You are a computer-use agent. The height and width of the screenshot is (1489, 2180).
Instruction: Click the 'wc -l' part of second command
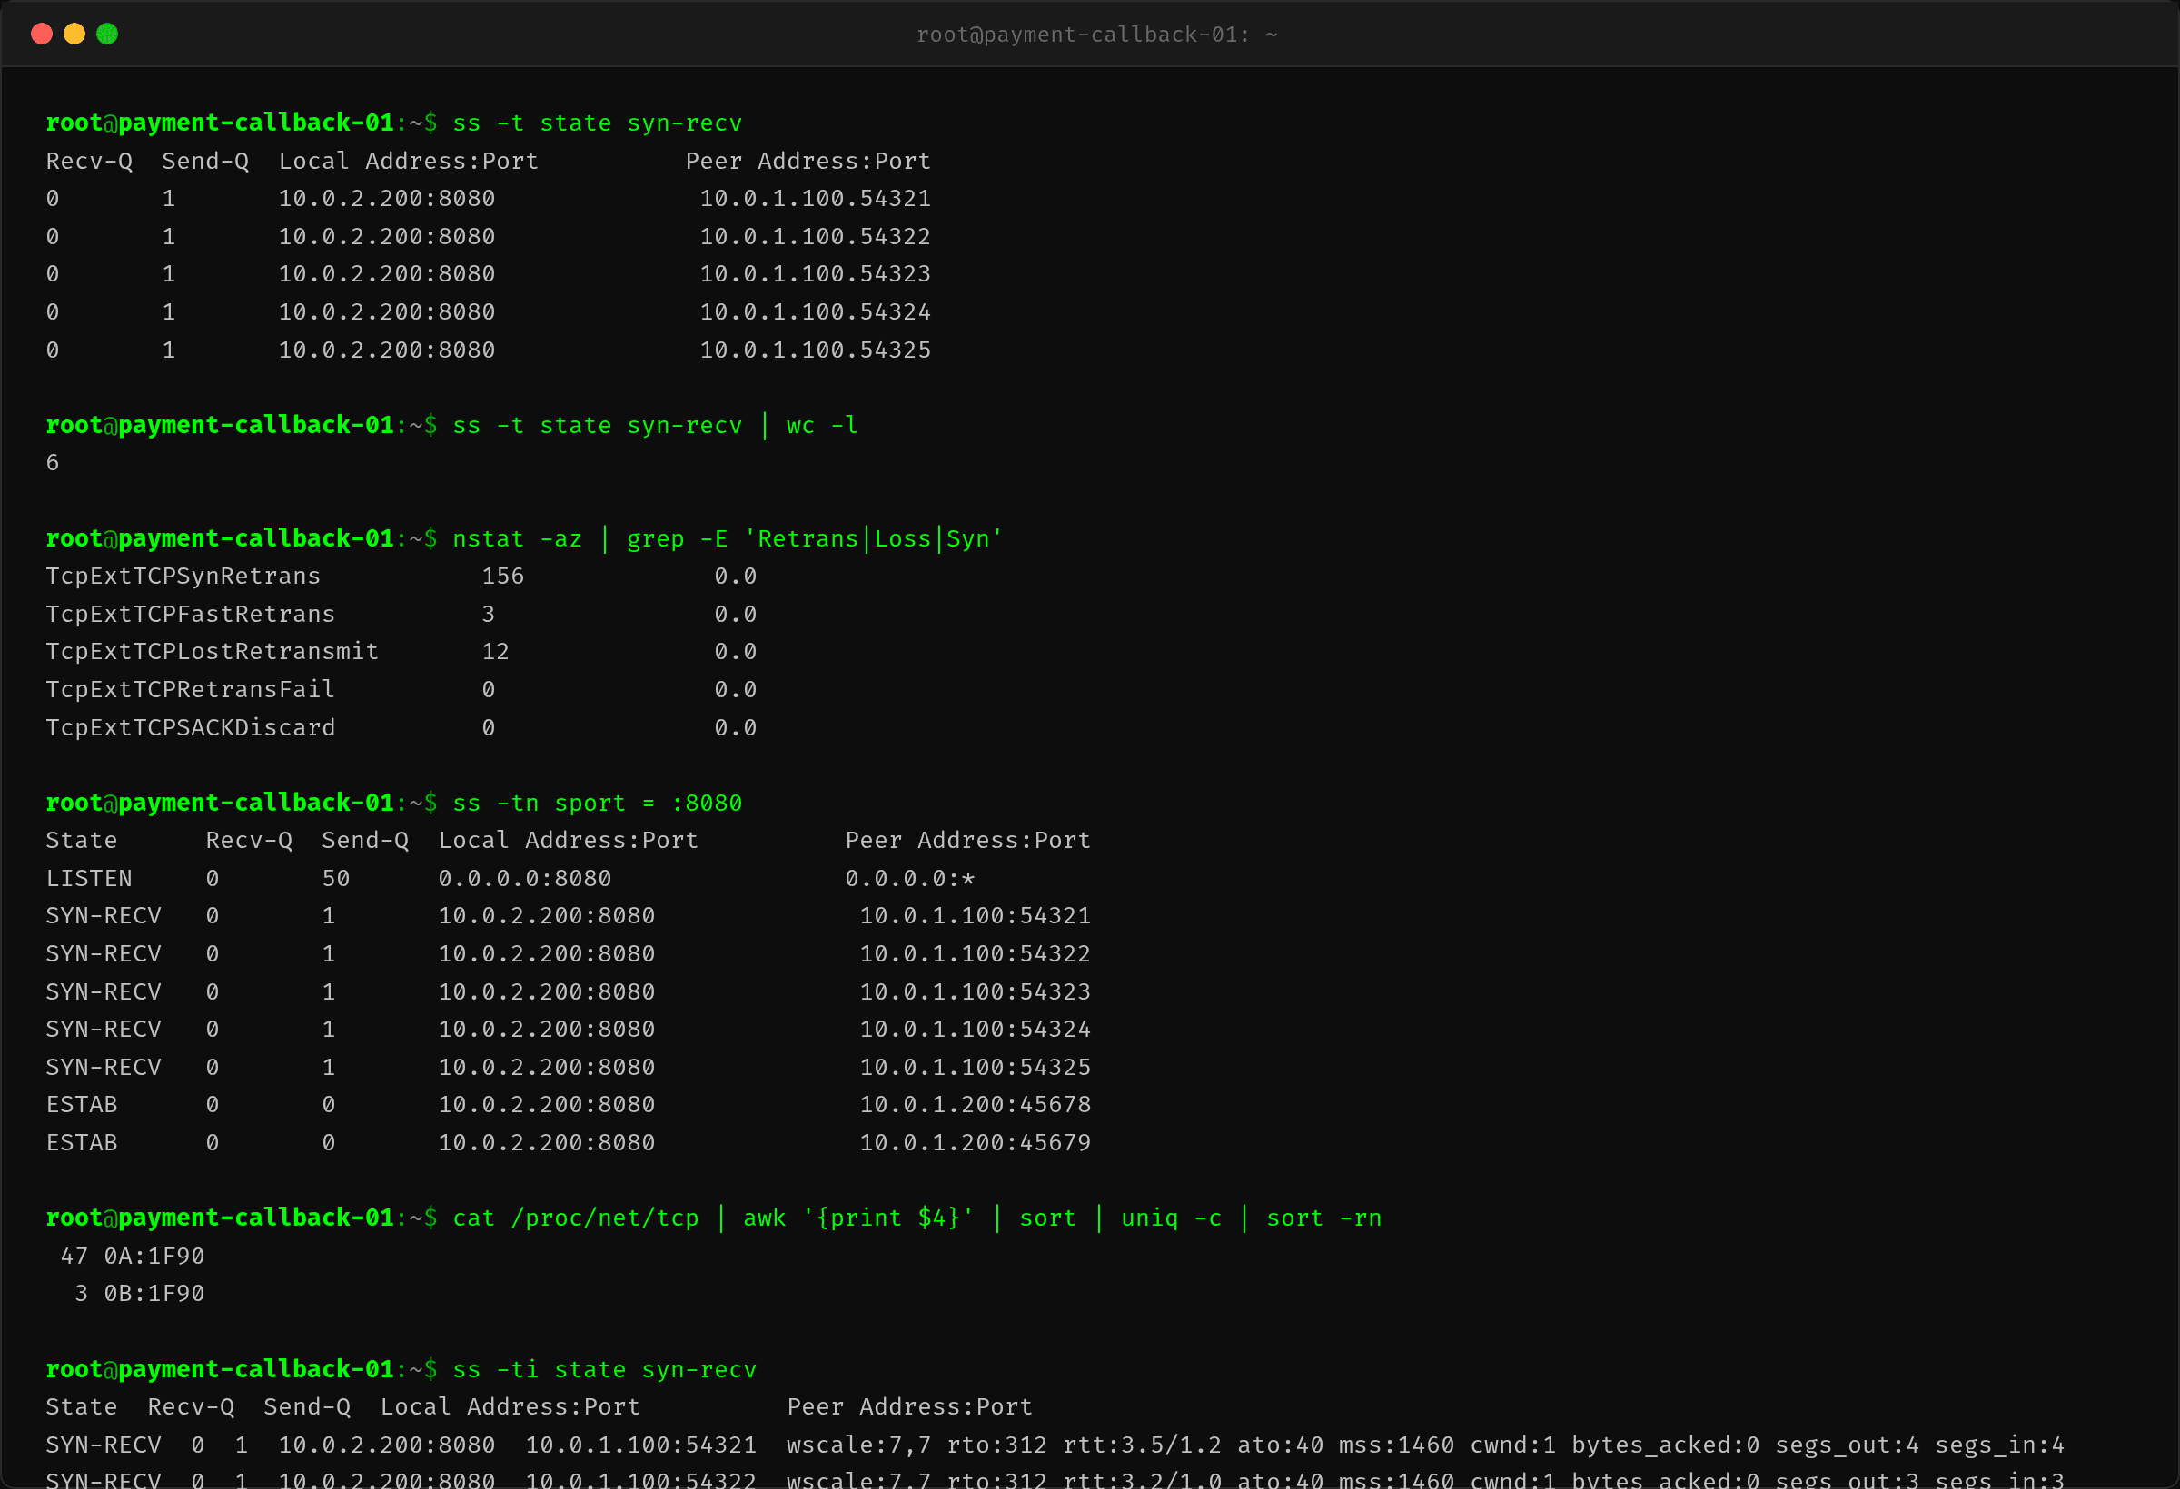point(822,425)
